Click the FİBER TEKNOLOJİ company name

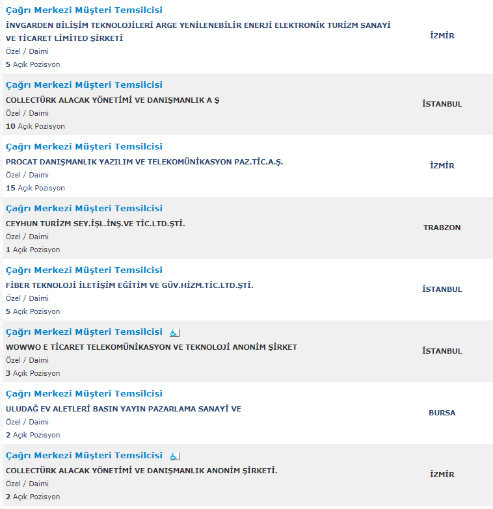tap(129, 285)
